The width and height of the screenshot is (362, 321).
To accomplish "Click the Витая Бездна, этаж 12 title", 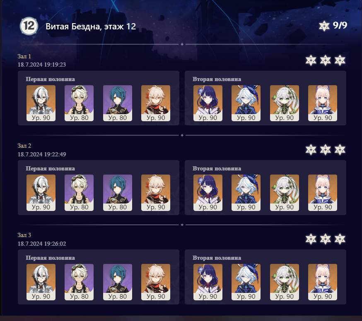I will (x=91, y=26).
